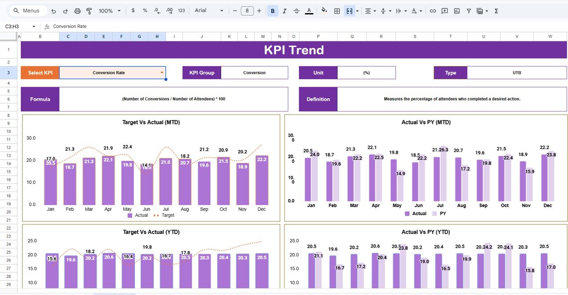The height and width of the screenshot is (295, 568).
Task: Toggle italic formatting
Action: pyautogui.click(x=284, y=11)
